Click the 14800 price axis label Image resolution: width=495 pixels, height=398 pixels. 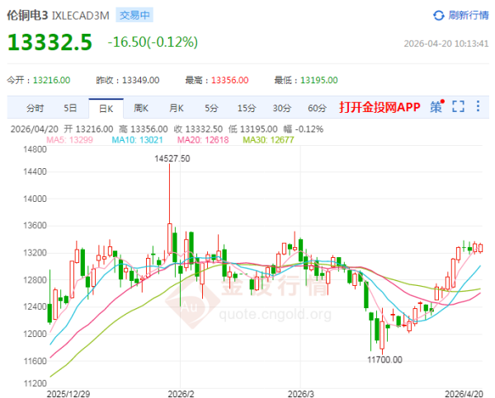coord(35,149)
